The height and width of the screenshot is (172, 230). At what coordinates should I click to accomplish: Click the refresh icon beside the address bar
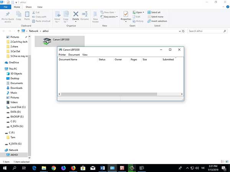[183, 31]
